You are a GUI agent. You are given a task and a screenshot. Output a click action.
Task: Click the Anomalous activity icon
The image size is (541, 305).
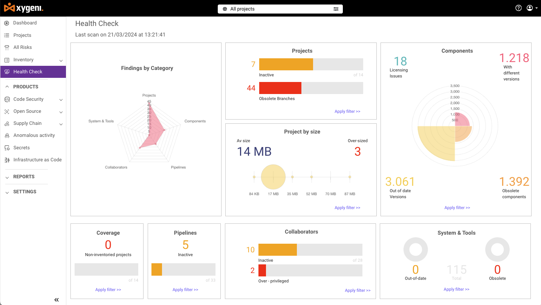[x=7, y=135]
